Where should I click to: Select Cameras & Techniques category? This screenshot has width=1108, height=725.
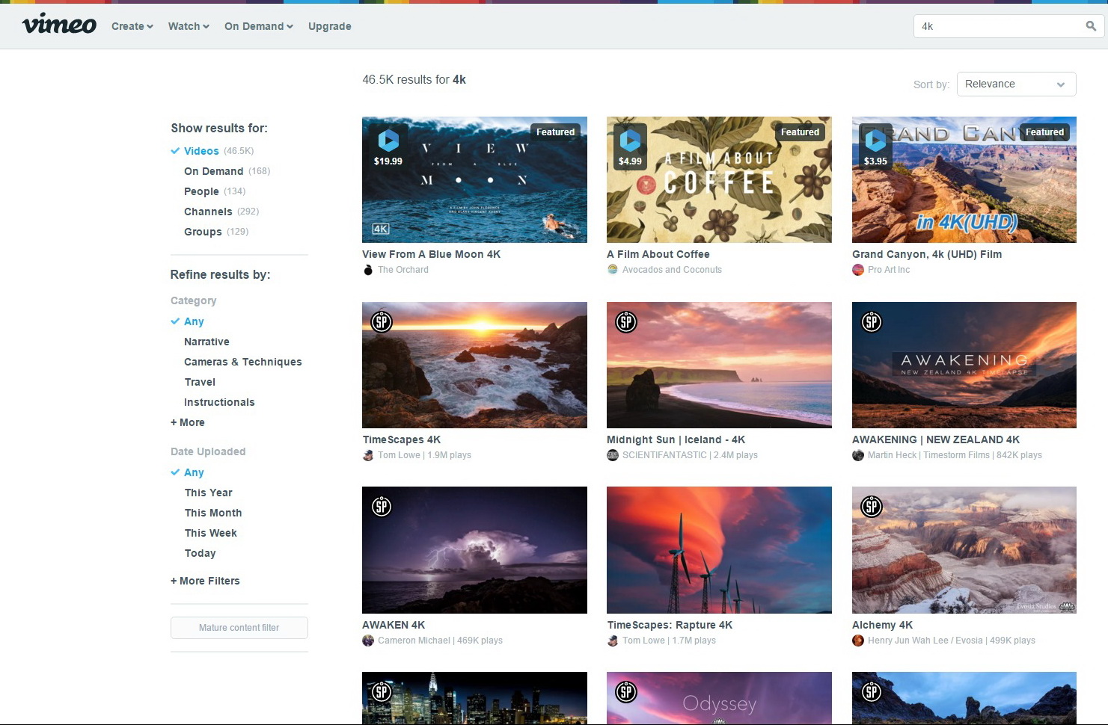[243, 362]
